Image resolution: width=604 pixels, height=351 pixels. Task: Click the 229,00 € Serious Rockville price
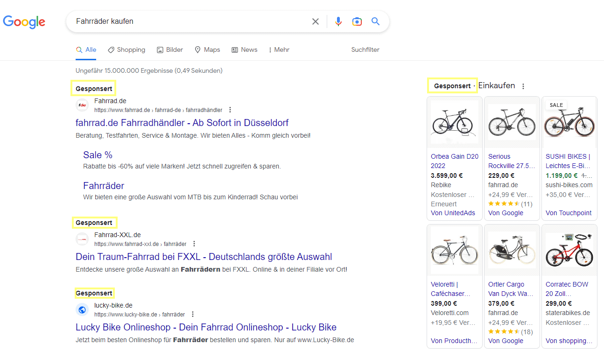[501, 175]
